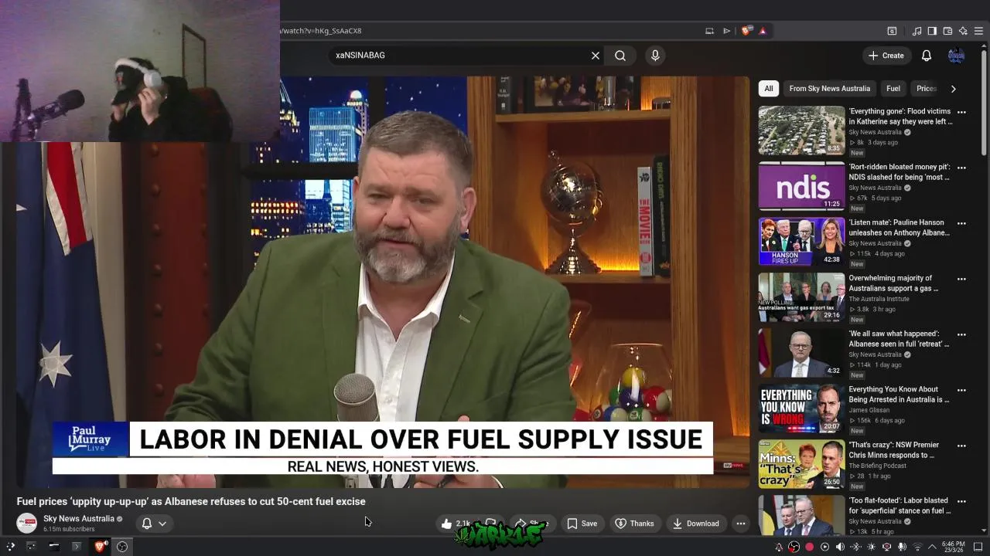Open options menu for gas export video

tap(961, 279)
